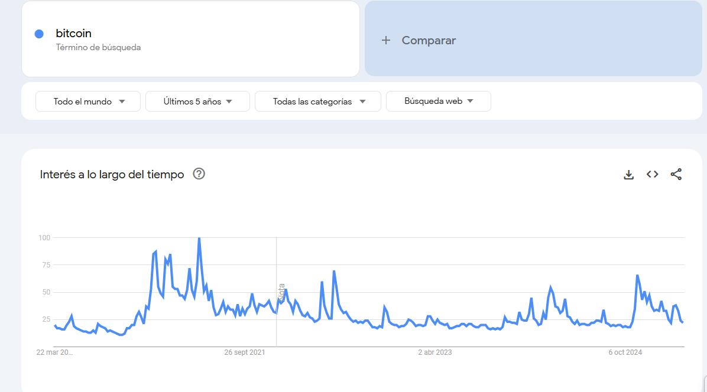
Task: Open the embed code icon
Action: [653, 174]
